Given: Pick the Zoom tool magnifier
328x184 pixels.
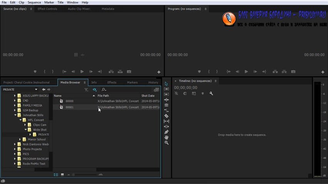Looking at the screenshot, I should tap(166, 143).
